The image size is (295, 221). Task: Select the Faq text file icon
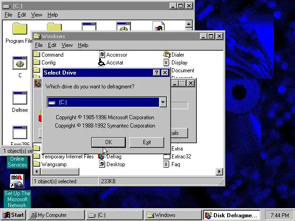[x=166, y=164]
